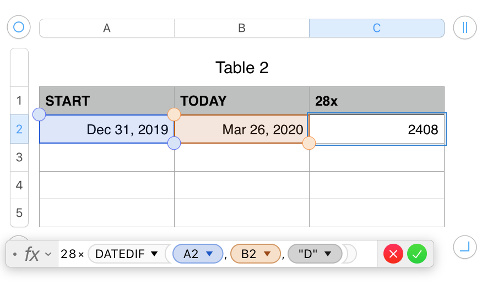Click cell B2 containing Mar 26, 2020
487x285 pixels.
coord(241,129)
